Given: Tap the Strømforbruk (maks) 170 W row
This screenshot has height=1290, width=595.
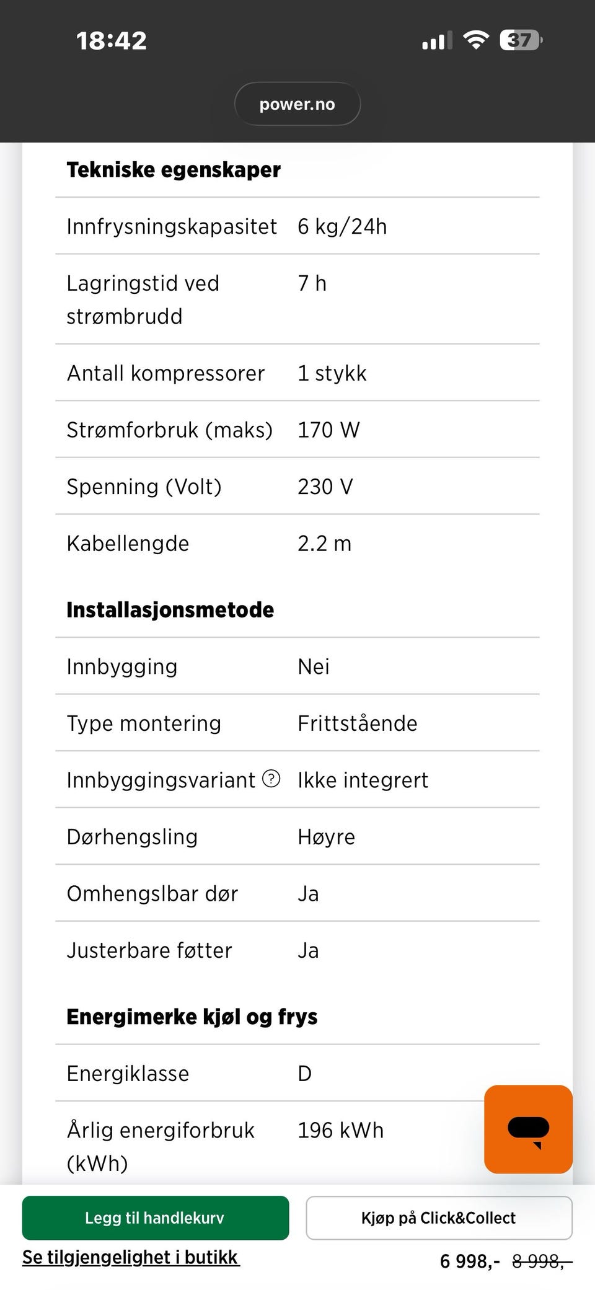Looking at the screenshot, I should (297, 430).
